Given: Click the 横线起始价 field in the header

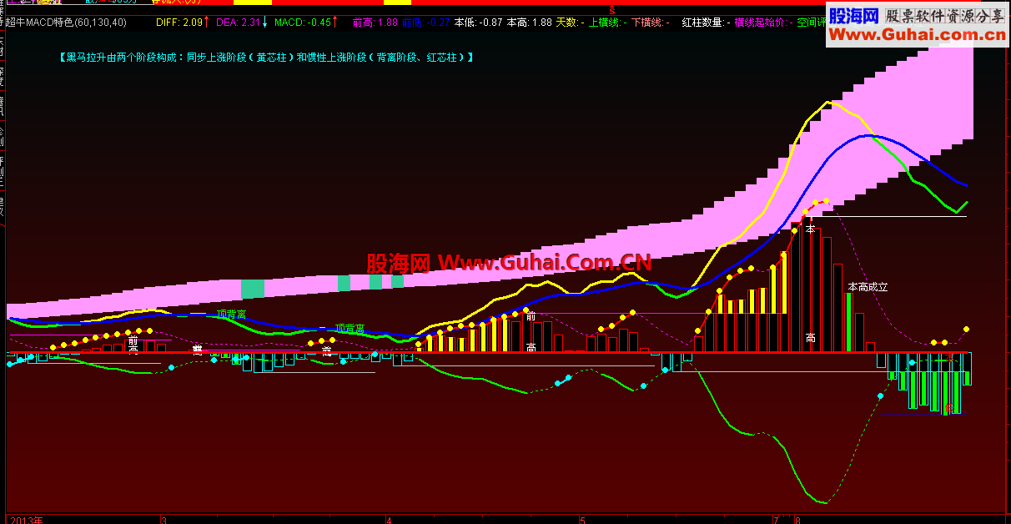Looking at the screenshot, I should pos(764,23).
